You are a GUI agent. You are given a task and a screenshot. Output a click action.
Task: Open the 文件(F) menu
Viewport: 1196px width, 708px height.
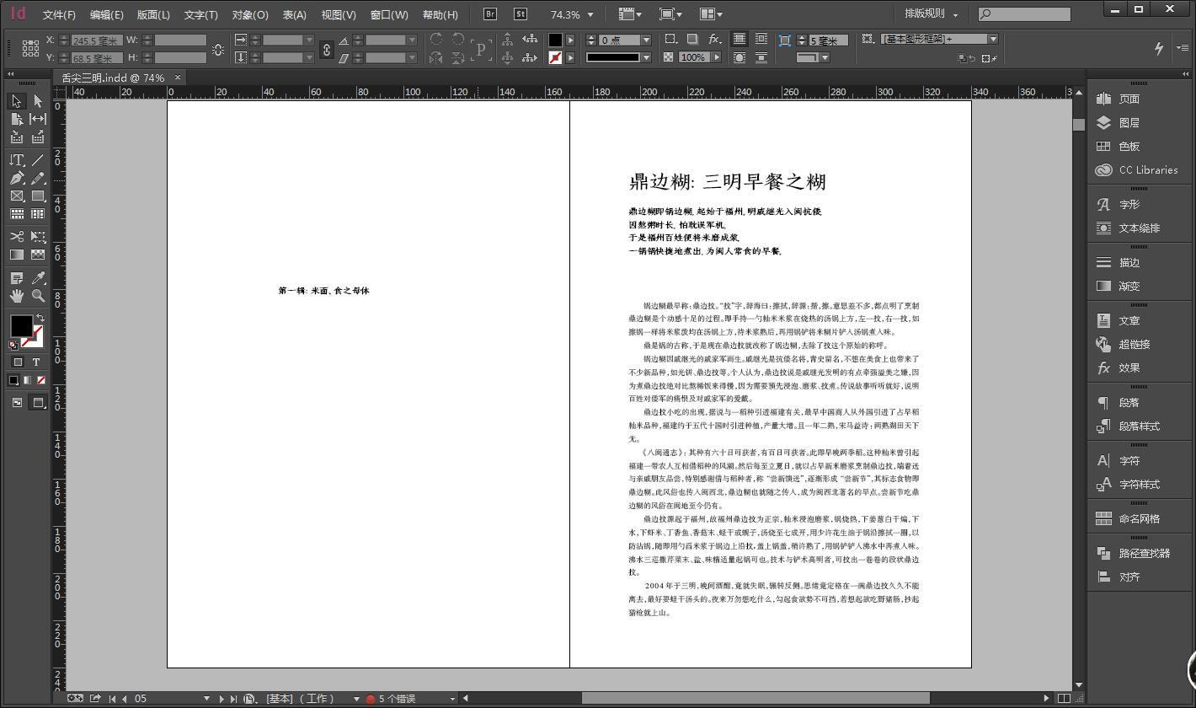(x=59, y=14)
